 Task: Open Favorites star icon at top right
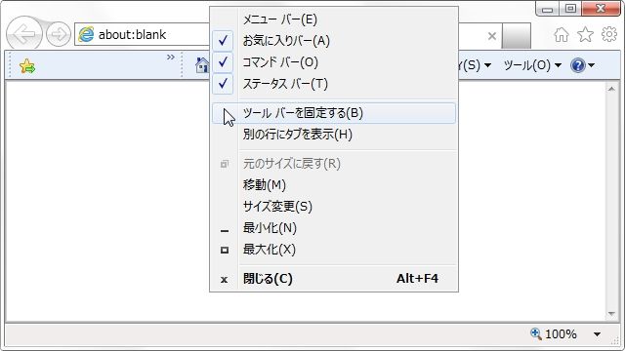(585, 35)
